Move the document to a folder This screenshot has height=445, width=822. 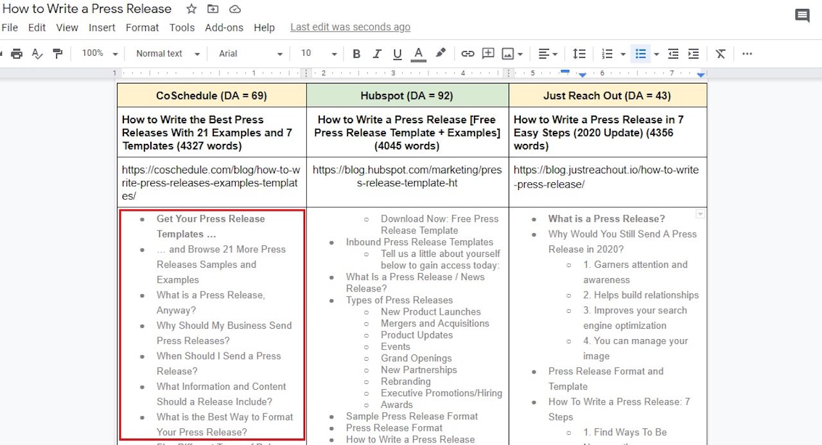click(x=213, y=9)
